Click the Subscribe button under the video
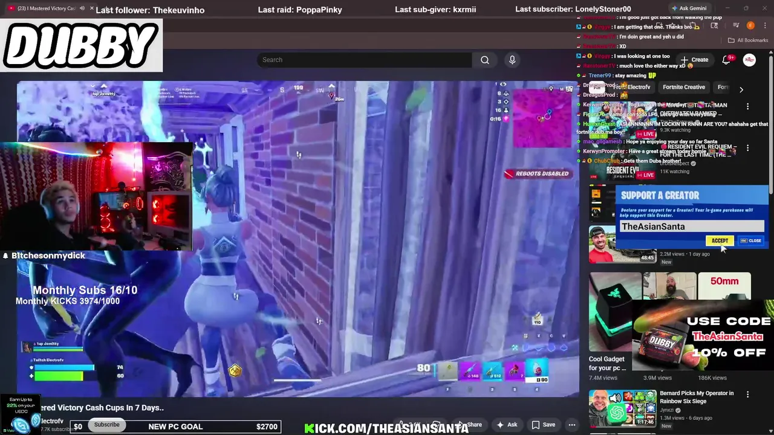The width and height of the screenshot is (774, 435). (x=107, y=425)
